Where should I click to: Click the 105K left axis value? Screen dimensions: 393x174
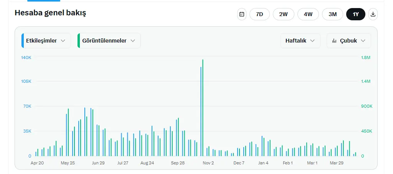(26, 81)
